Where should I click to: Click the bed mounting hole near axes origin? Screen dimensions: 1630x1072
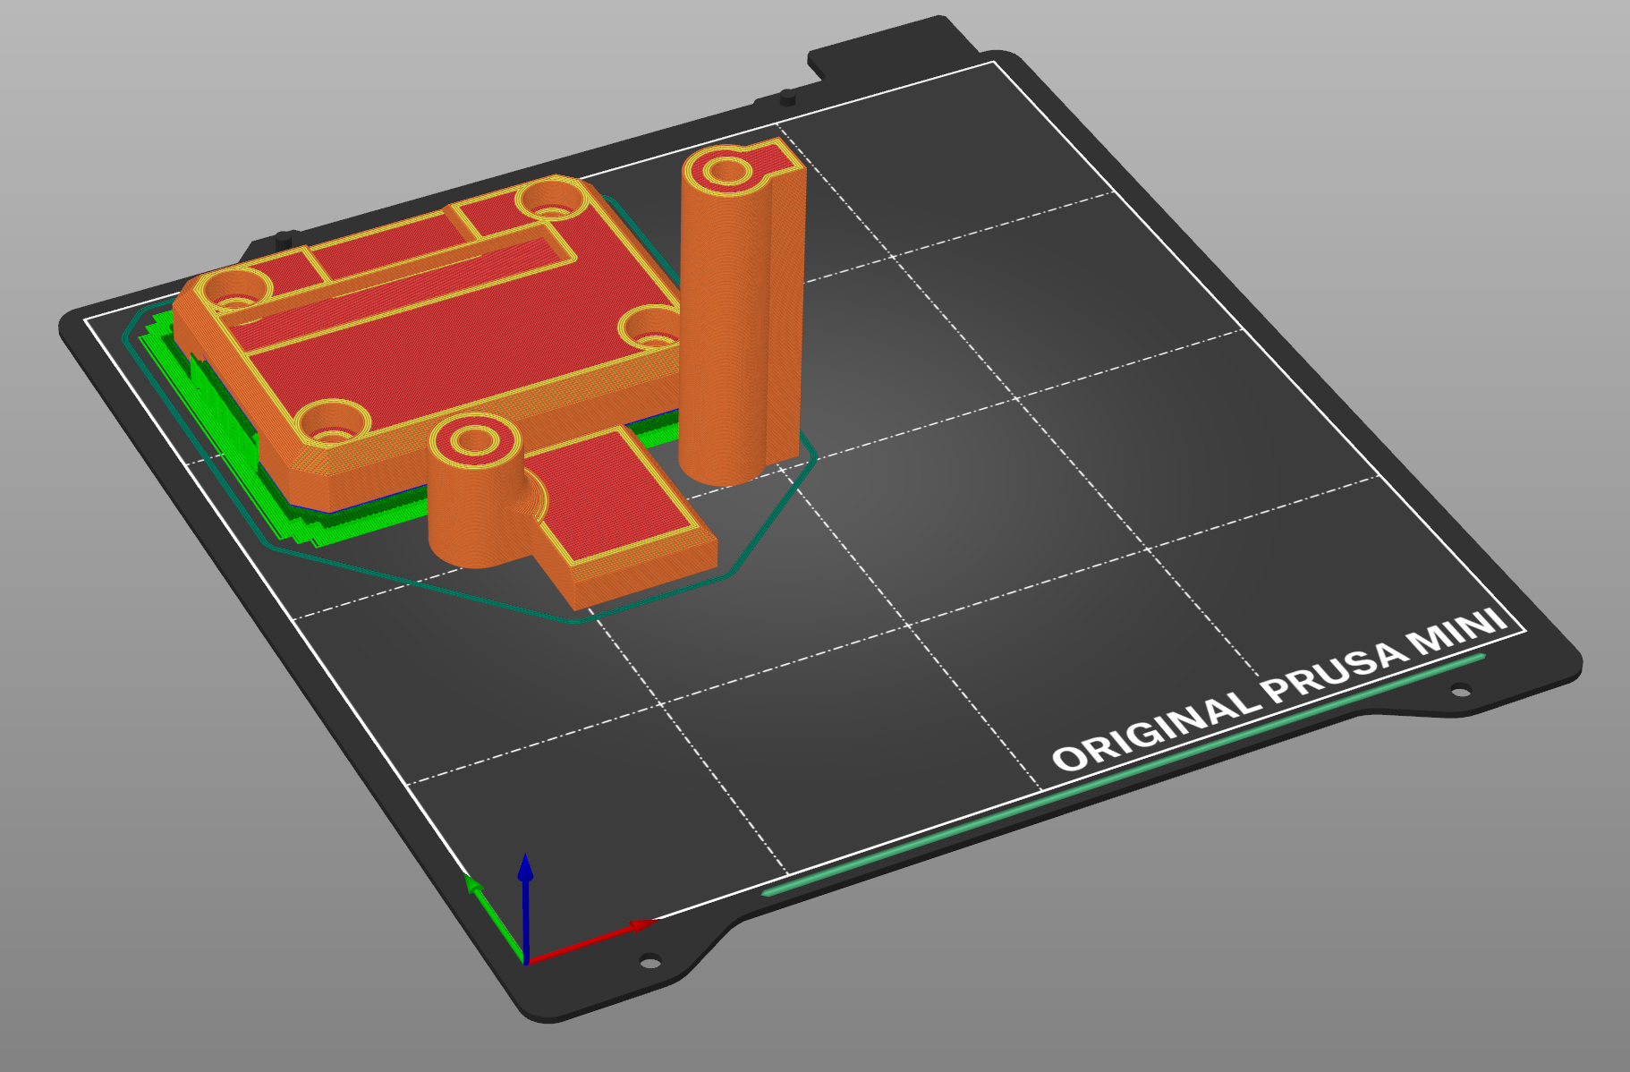[x=650, y=963]
